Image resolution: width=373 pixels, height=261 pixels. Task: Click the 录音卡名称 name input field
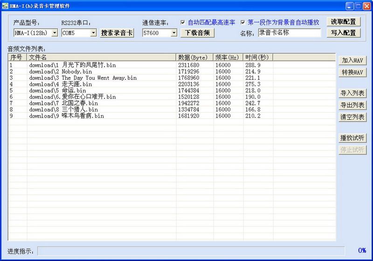290,33
